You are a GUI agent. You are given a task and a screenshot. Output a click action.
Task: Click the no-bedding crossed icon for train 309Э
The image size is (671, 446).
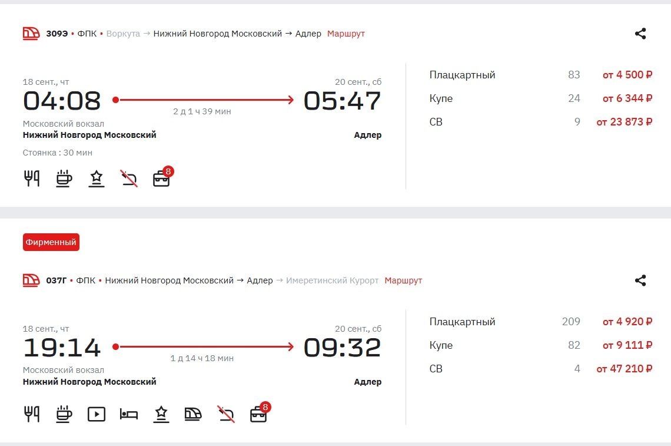pyautogui.click(x=129, y=179)
